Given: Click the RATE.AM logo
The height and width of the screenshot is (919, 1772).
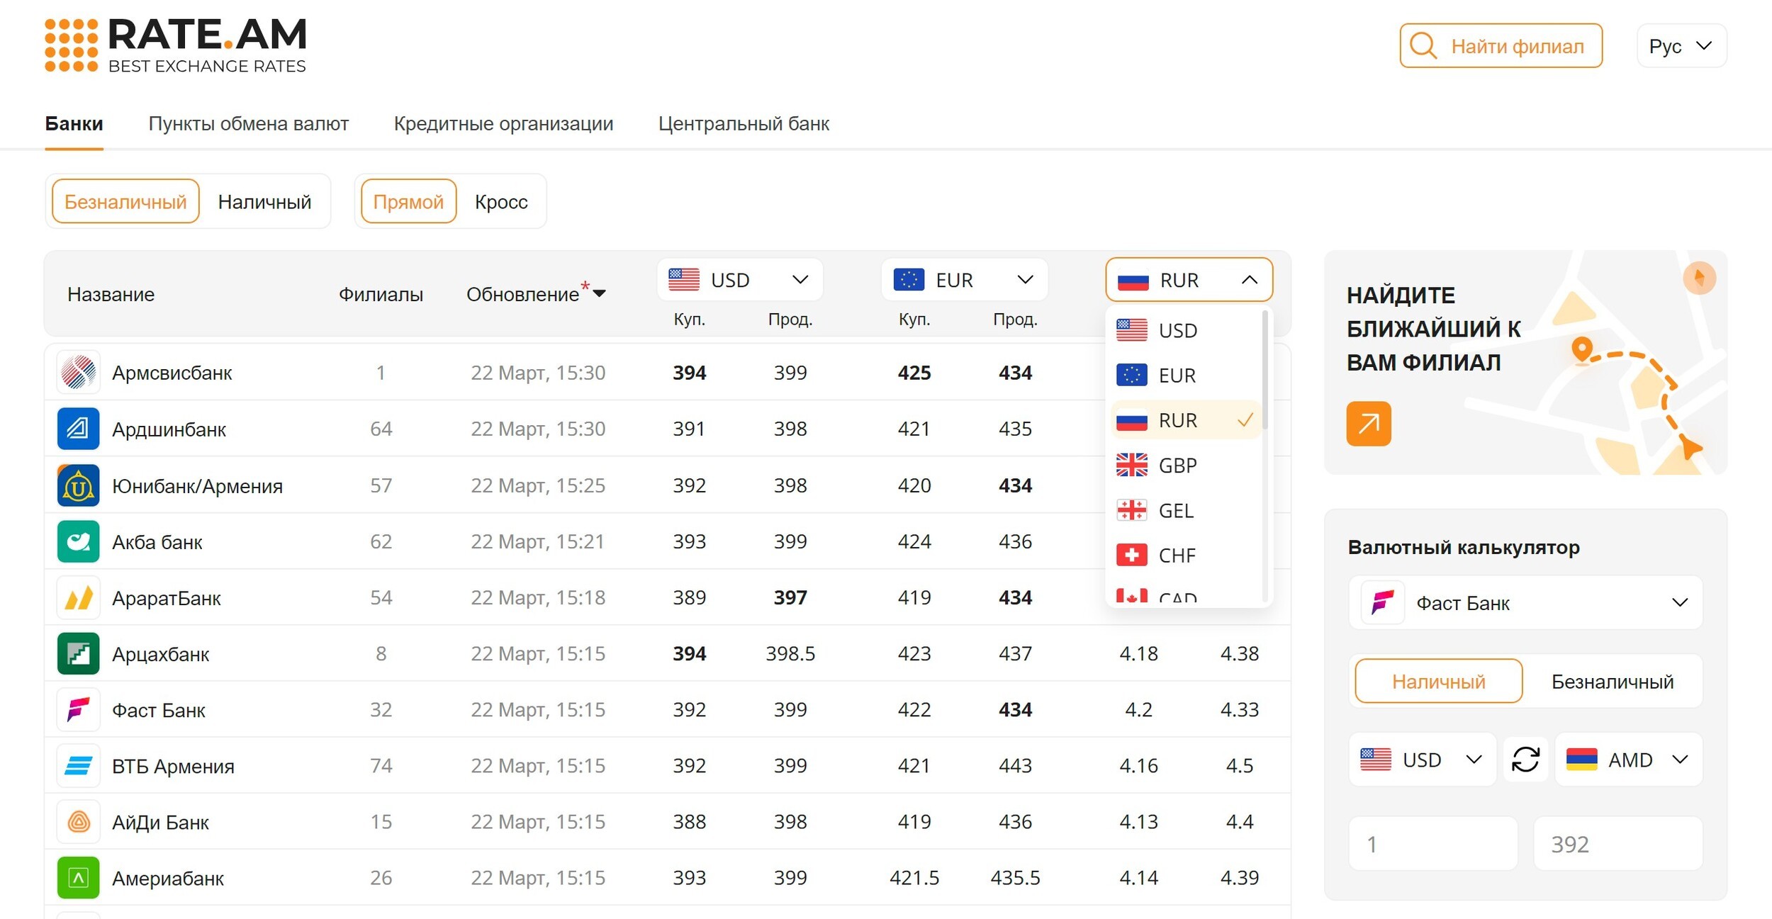Looking at the screenshot, I should [x=175, y=45].
